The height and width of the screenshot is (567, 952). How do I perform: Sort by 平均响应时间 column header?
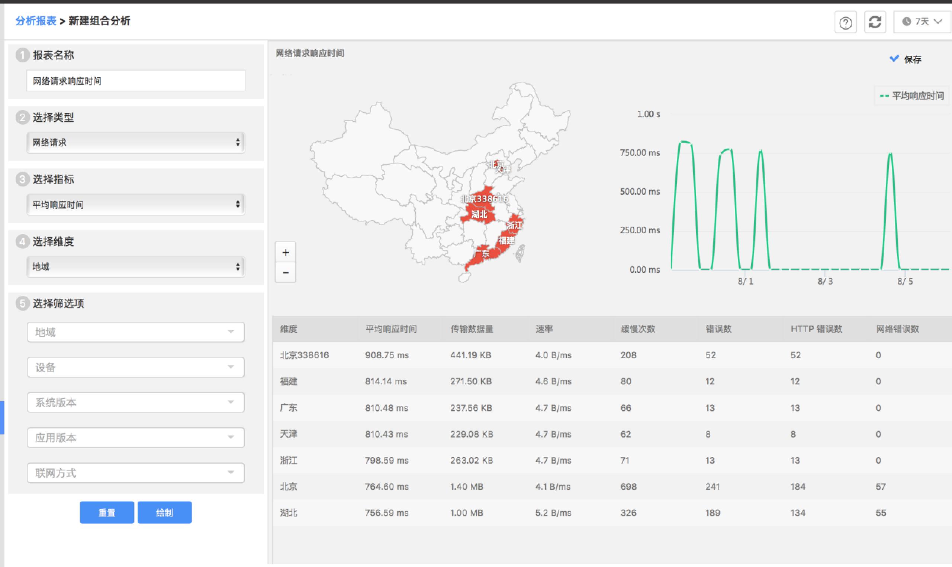[x=391, y=329]
